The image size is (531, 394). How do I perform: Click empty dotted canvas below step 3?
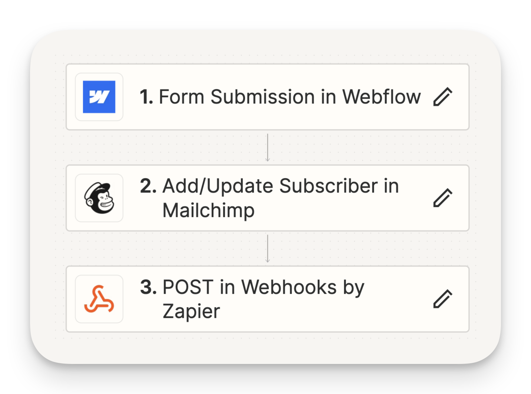(x=267, y=348)
